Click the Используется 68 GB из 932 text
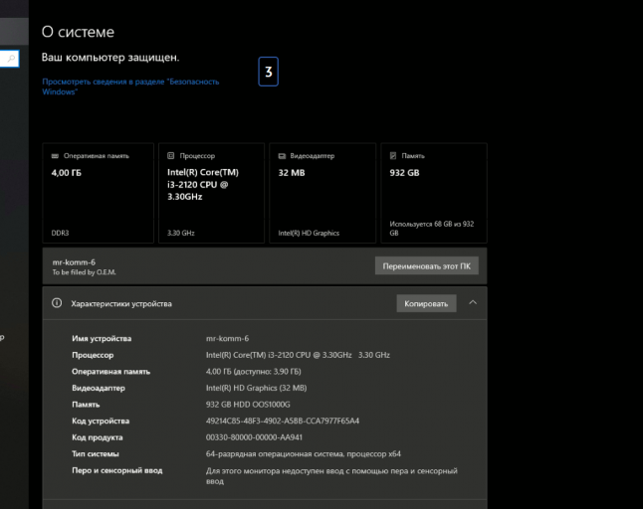 pyautogui.click(x=432, y=229)
